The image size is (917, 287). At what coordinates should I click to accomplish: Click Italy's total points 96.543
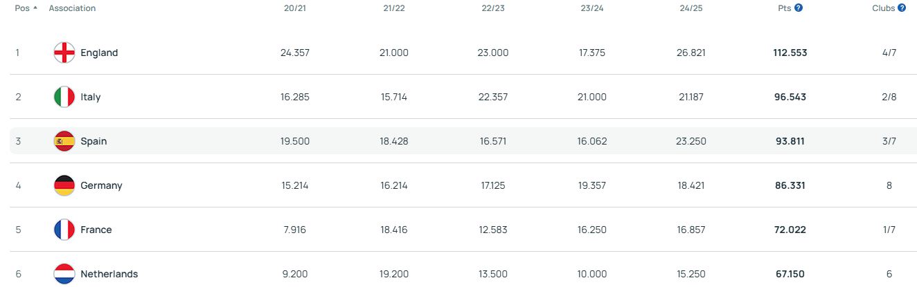point(790,97)
